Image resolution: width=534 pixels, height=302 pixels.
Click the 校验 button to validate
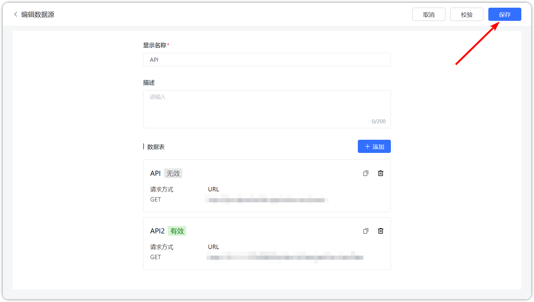click(467, 14)
